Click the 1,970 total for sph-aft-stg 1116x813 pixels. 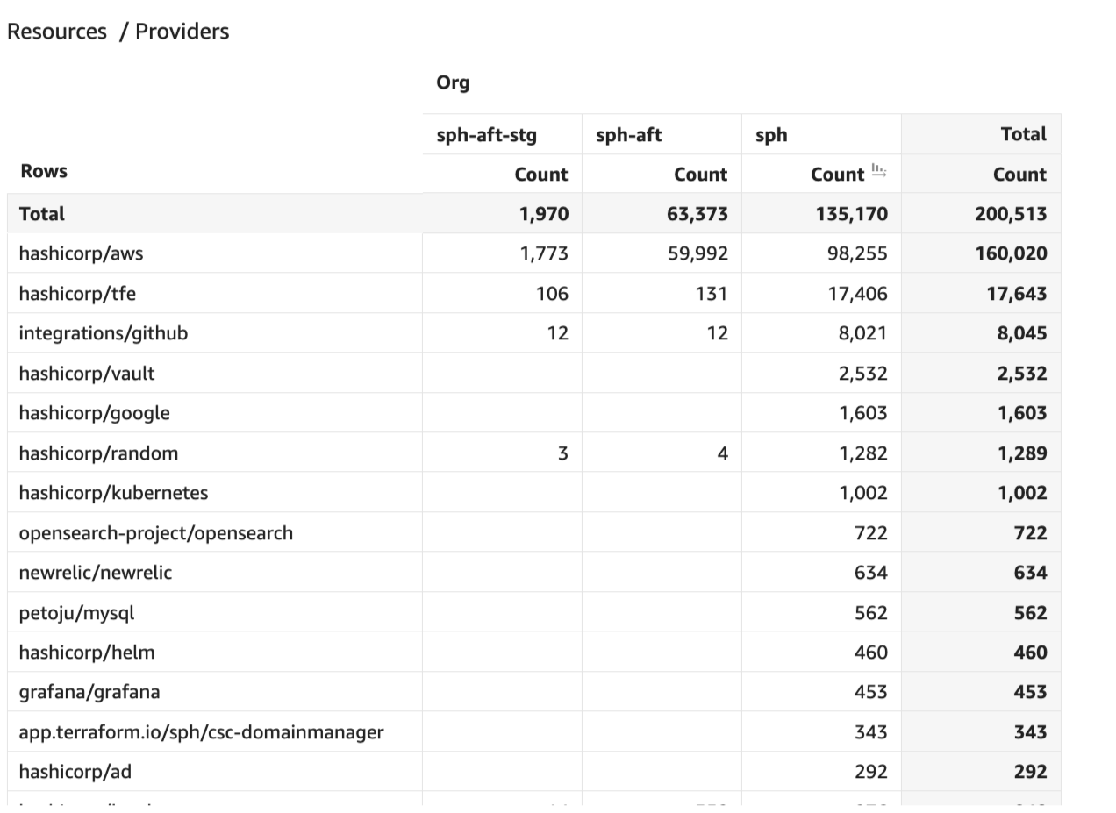point(544,214)
